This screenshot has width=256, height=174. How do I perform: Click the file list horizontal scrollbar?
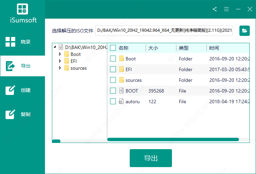[173, 139]
